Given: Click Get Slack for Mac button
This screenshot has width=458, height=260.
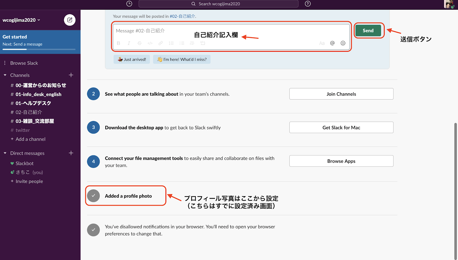Looking at the screenshot, I should pyautogui.click(x=341, y=128).
